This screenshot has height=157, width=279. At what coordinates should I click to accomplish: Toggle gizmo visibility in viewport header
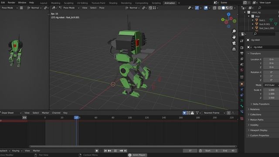[x=197, y=8]
